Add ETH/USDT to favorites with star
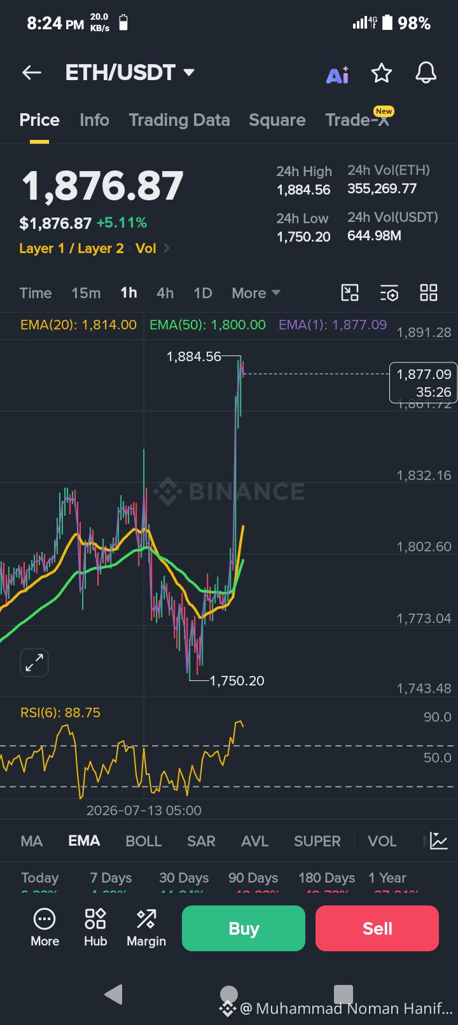The width and height of the screenshot is (458, 1025). click(x=382, y=73)
